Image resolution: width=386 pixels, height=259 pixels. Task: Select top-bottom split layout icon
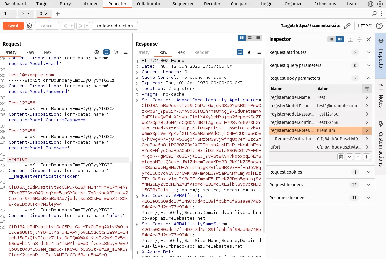[250, 38]
